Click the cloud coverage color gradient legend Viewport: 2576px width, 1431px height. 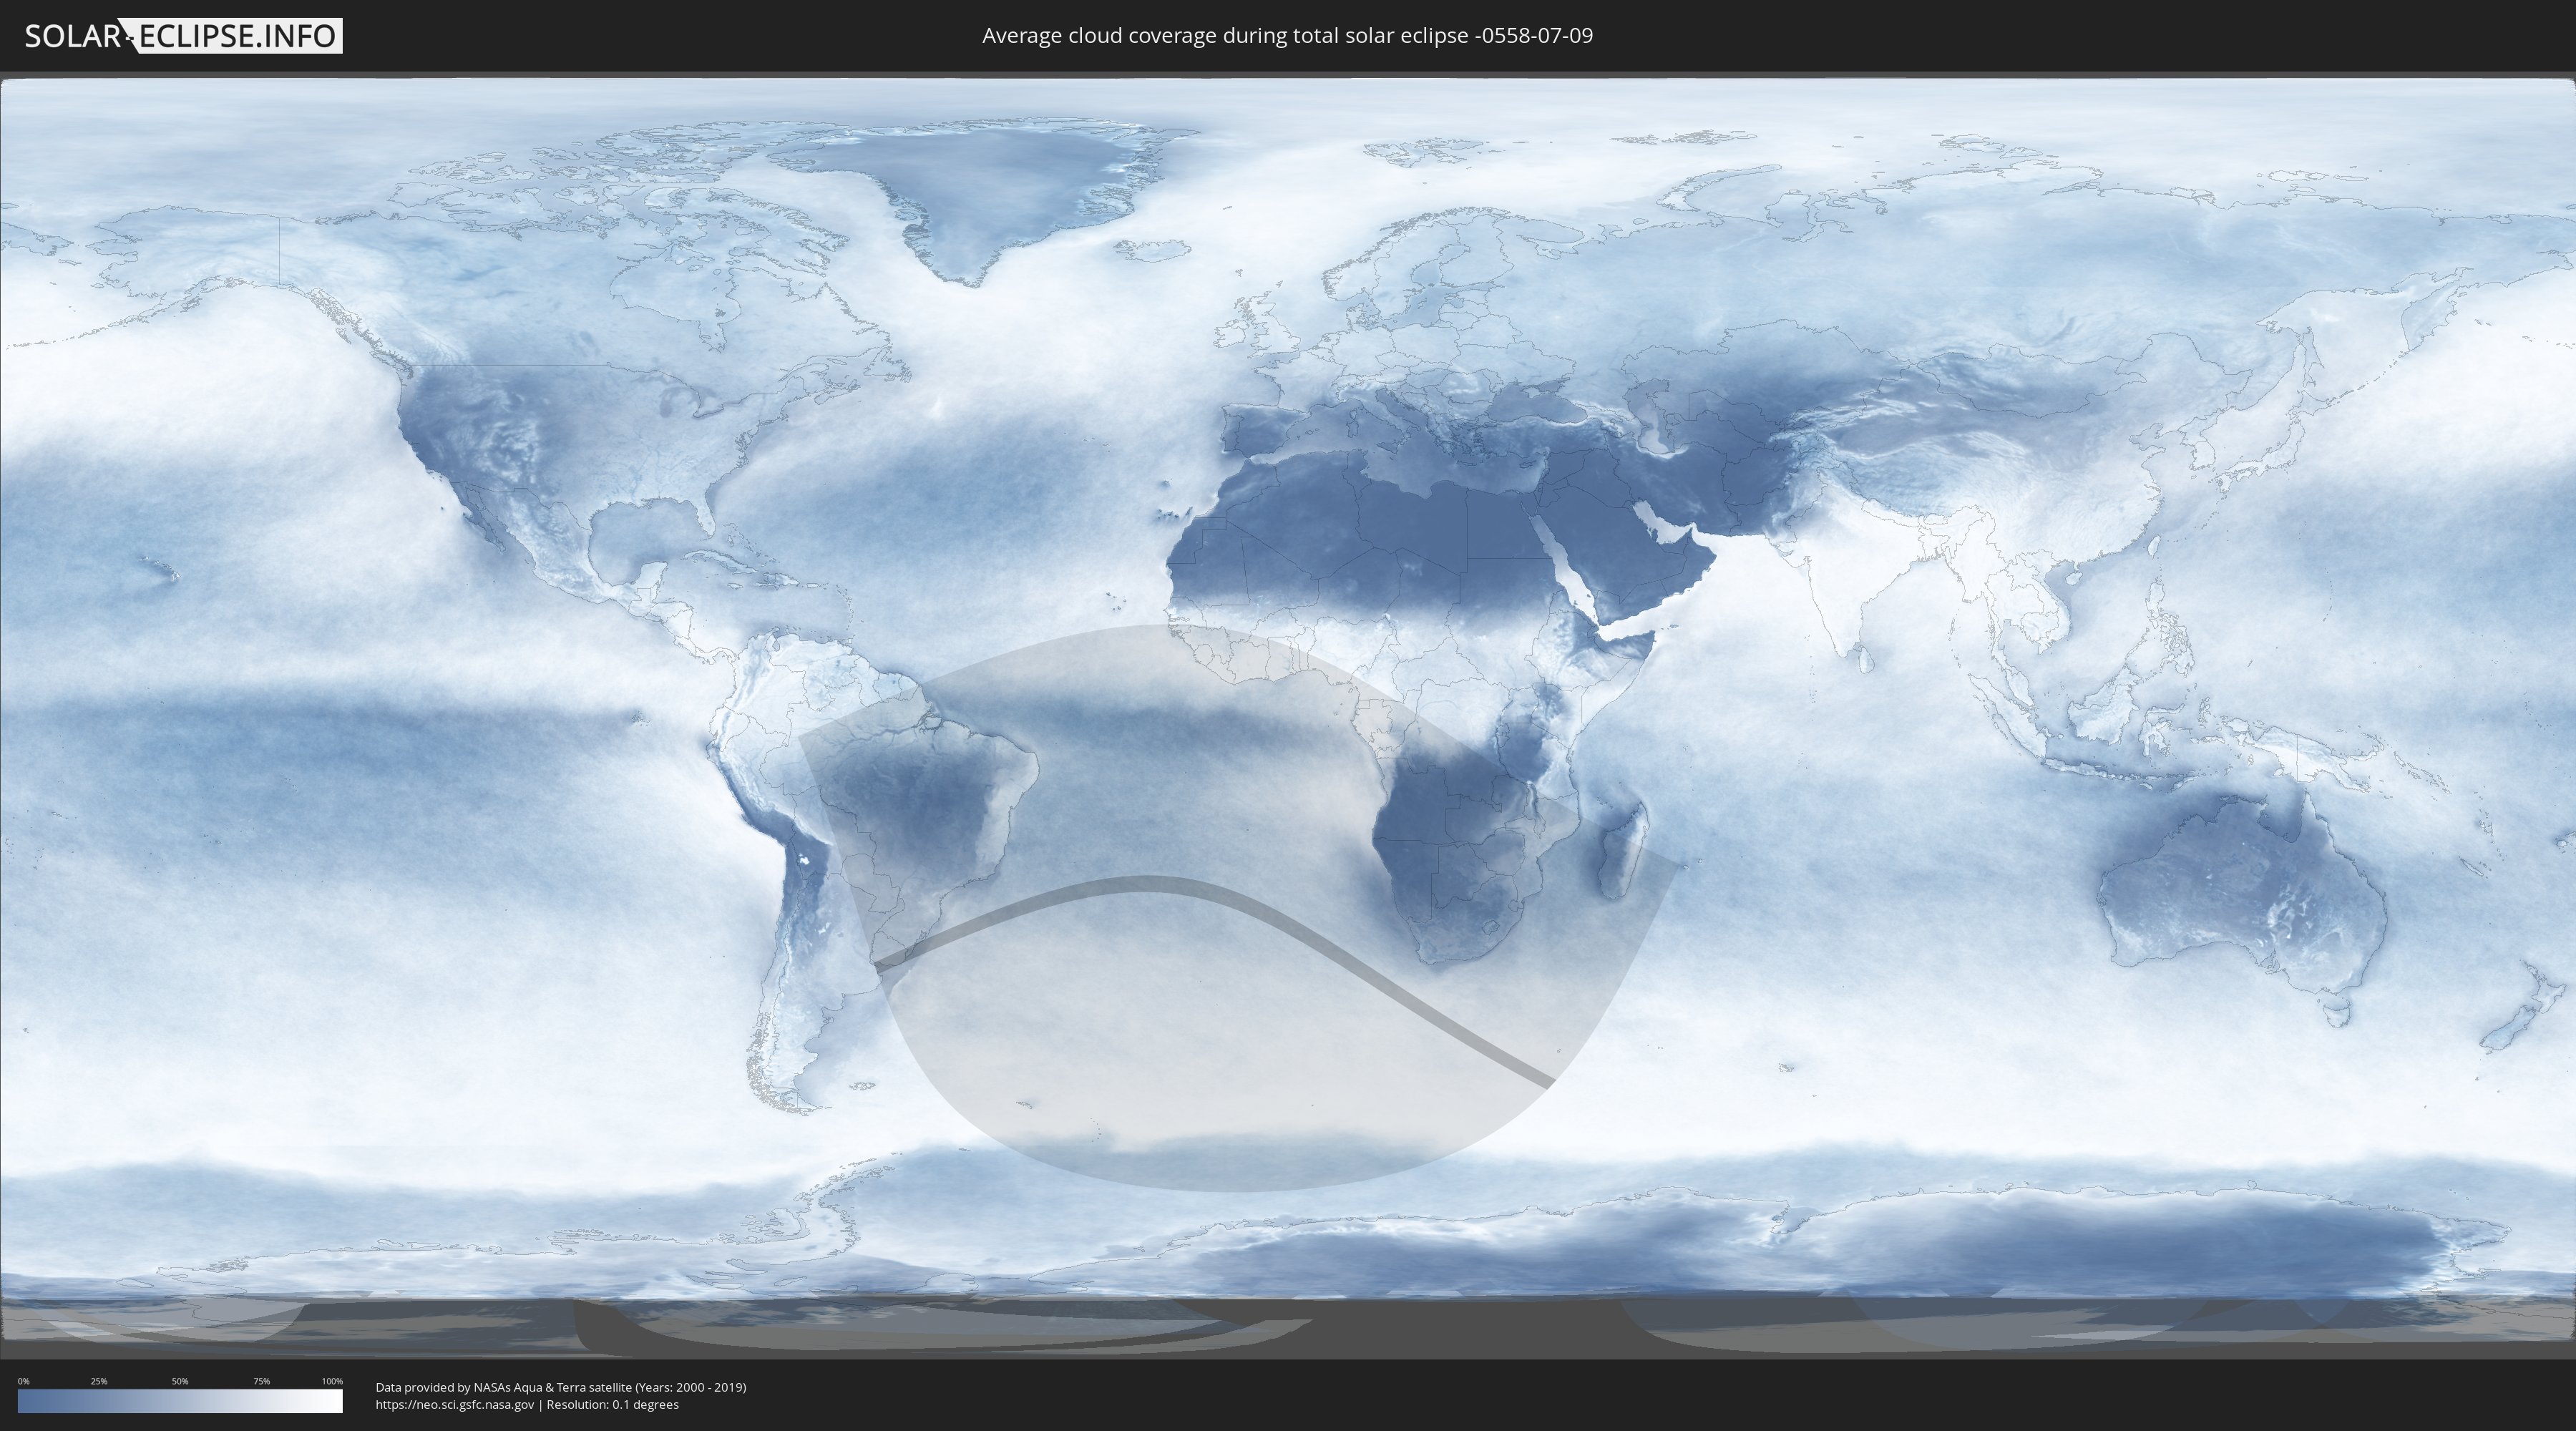(180, 1401)
